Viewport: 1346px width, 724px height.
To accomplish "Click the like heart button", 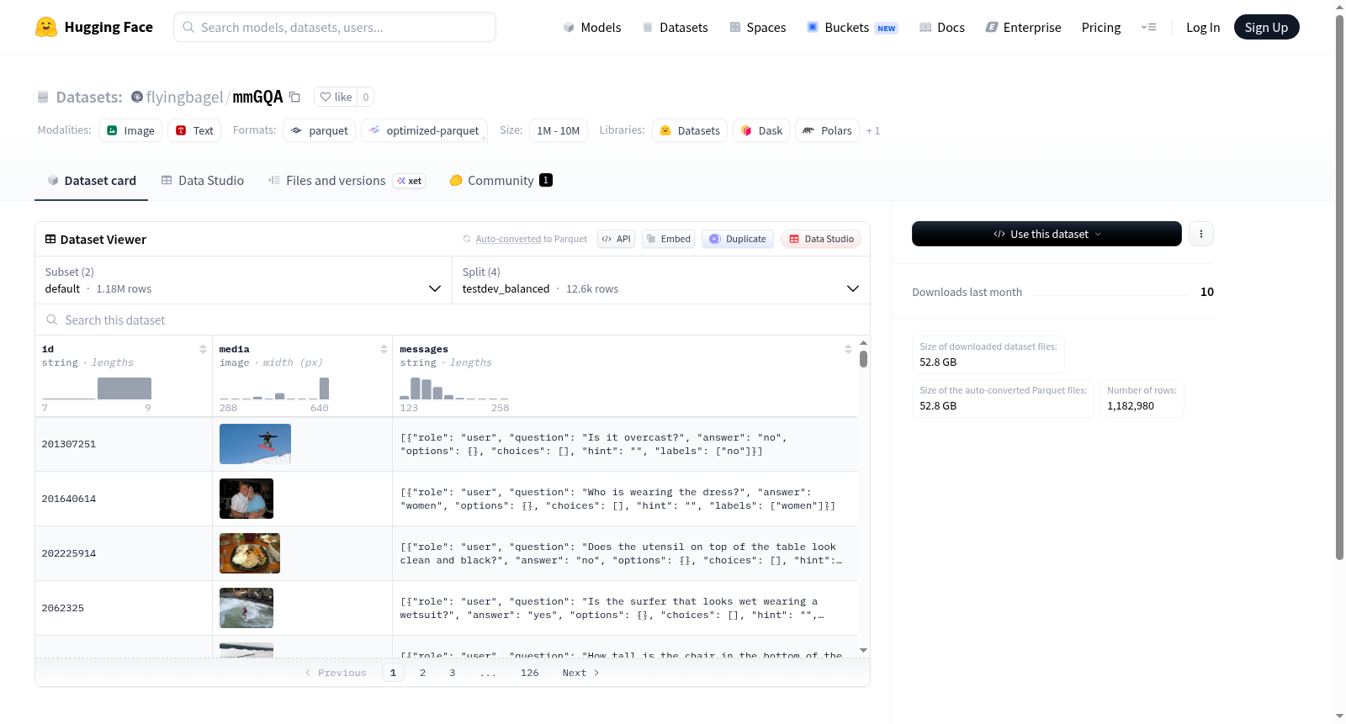I will pos(336,97).
